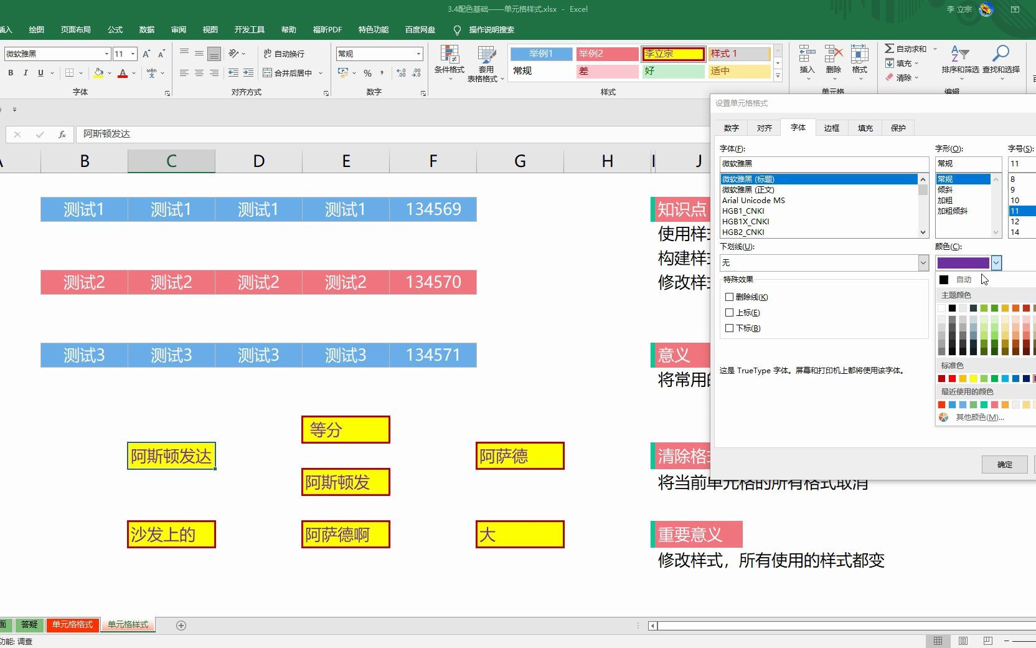The image size is (1036, 648).
Task: Click the 确定 button to confirm
Action: tap(1004, 464)
